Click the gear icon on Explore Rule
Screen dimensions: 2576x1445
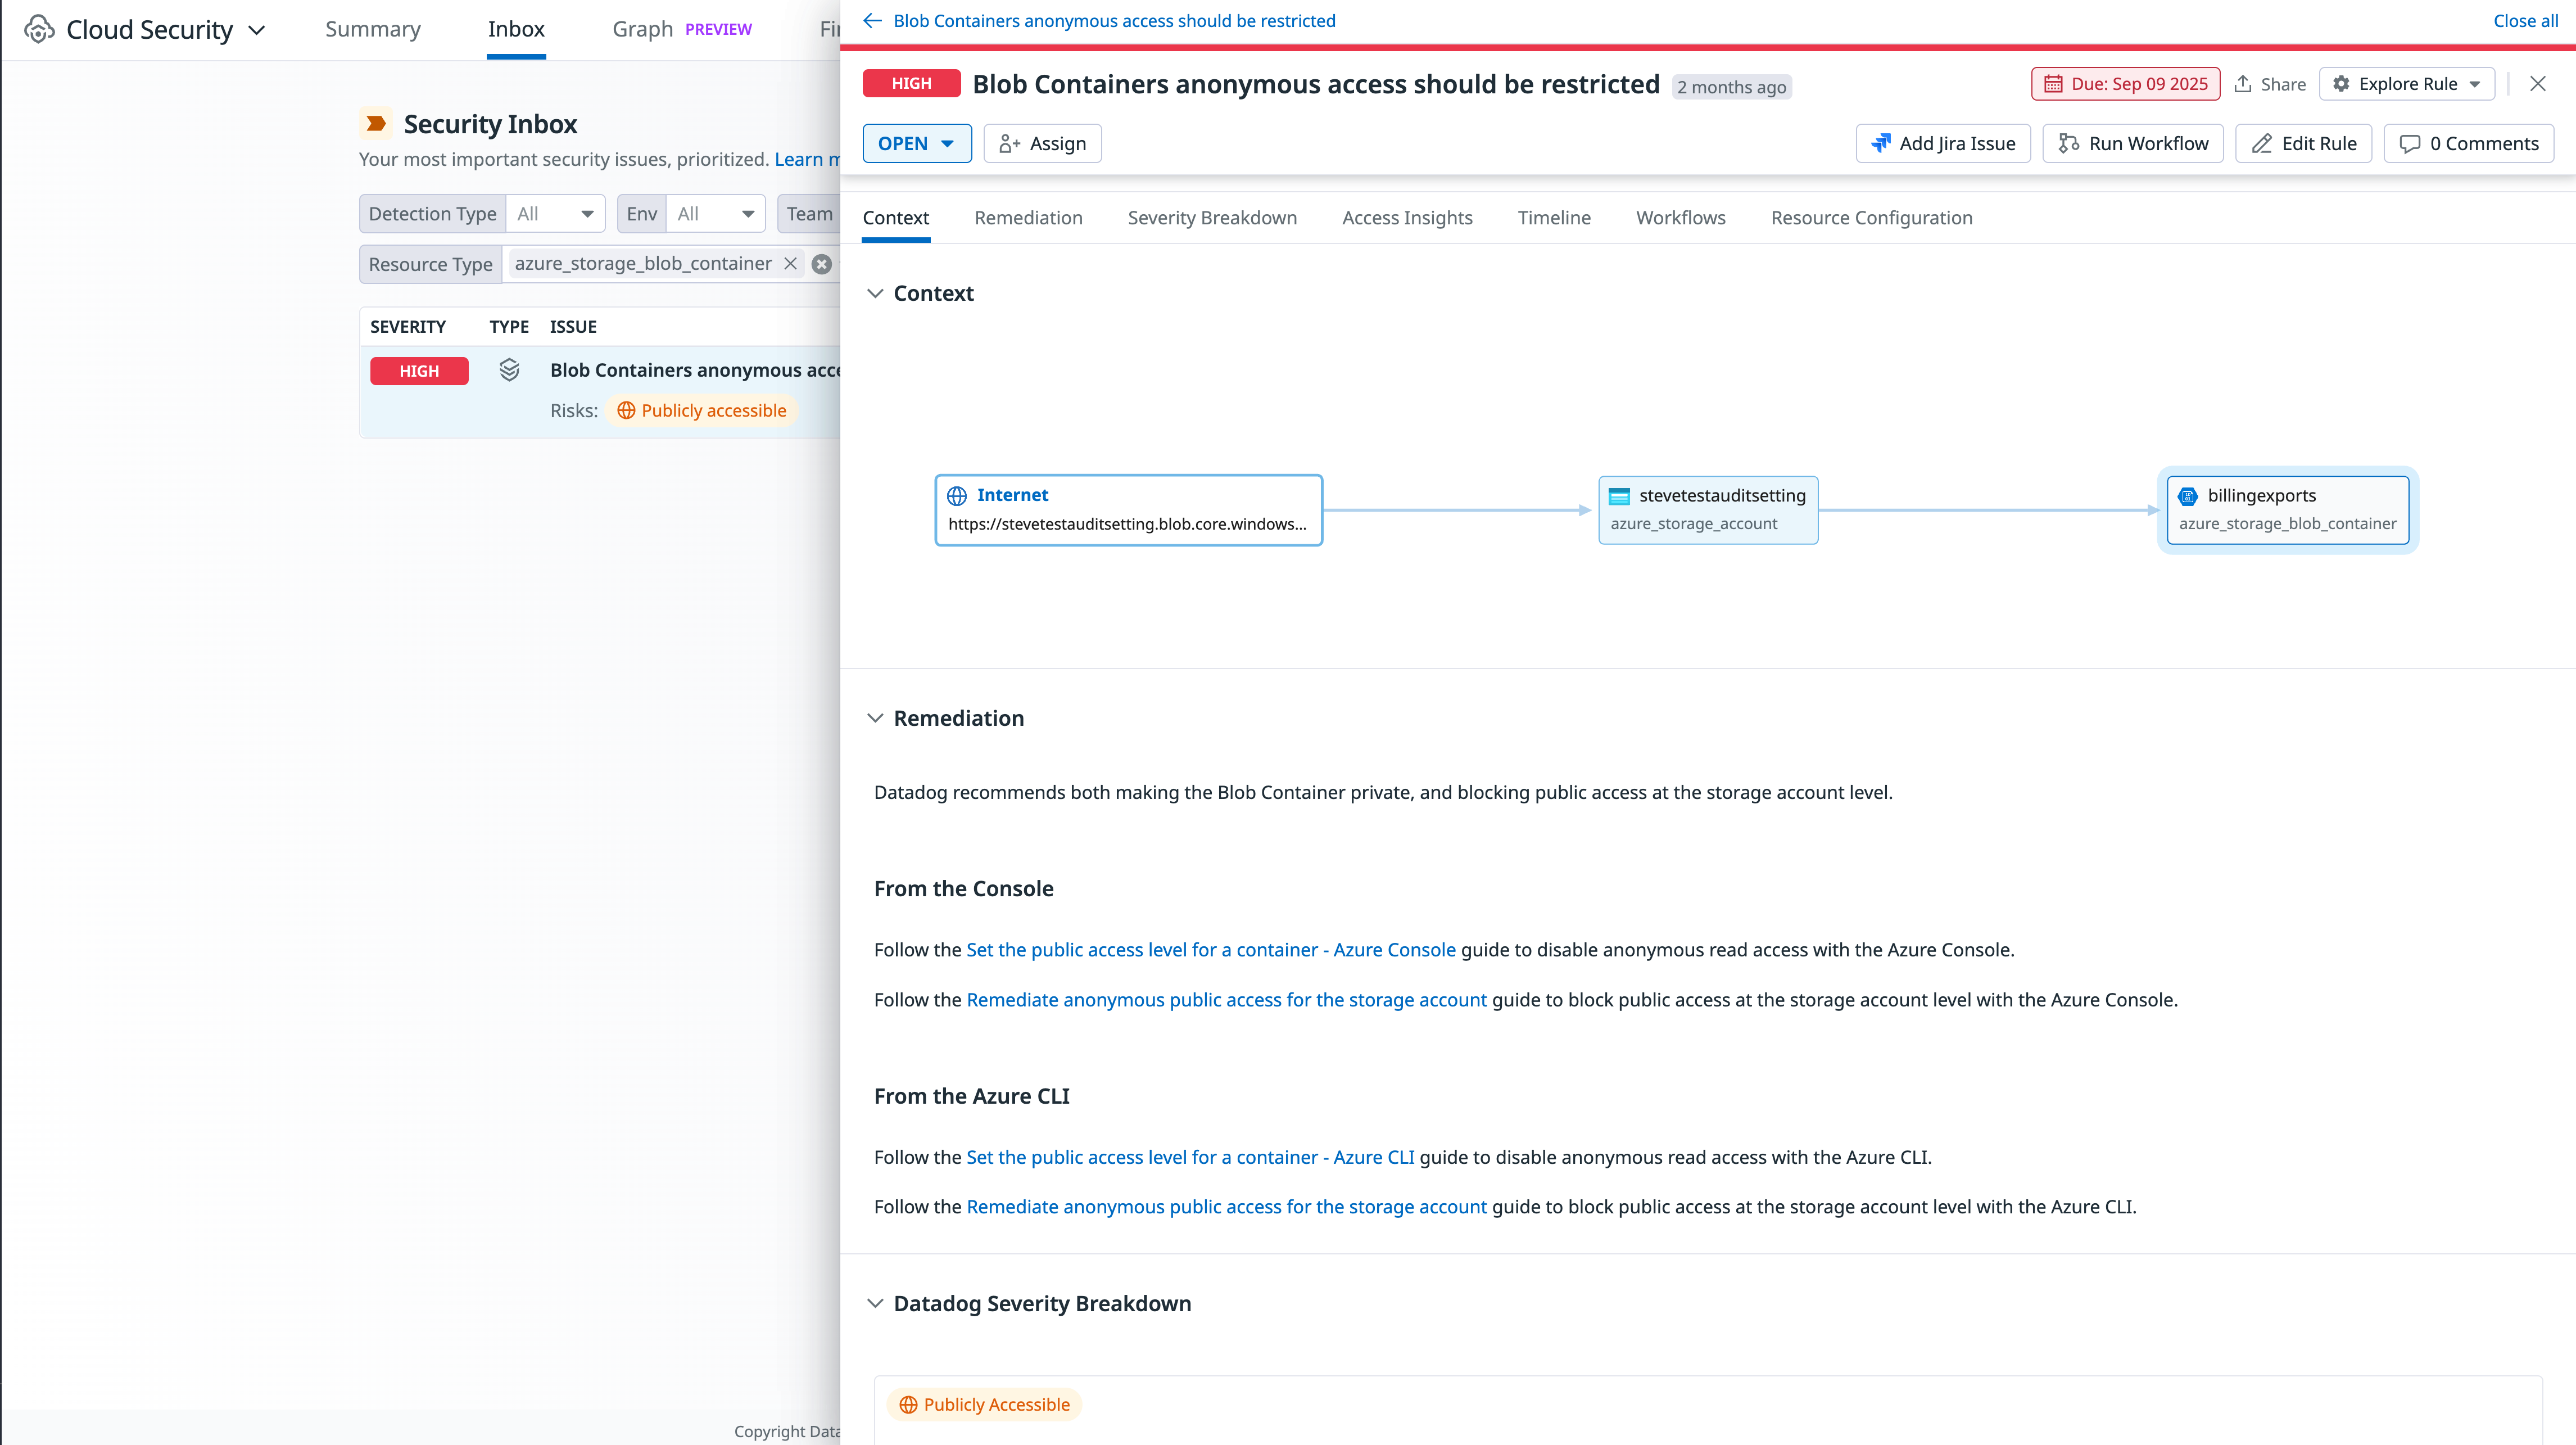(2341, 84)
